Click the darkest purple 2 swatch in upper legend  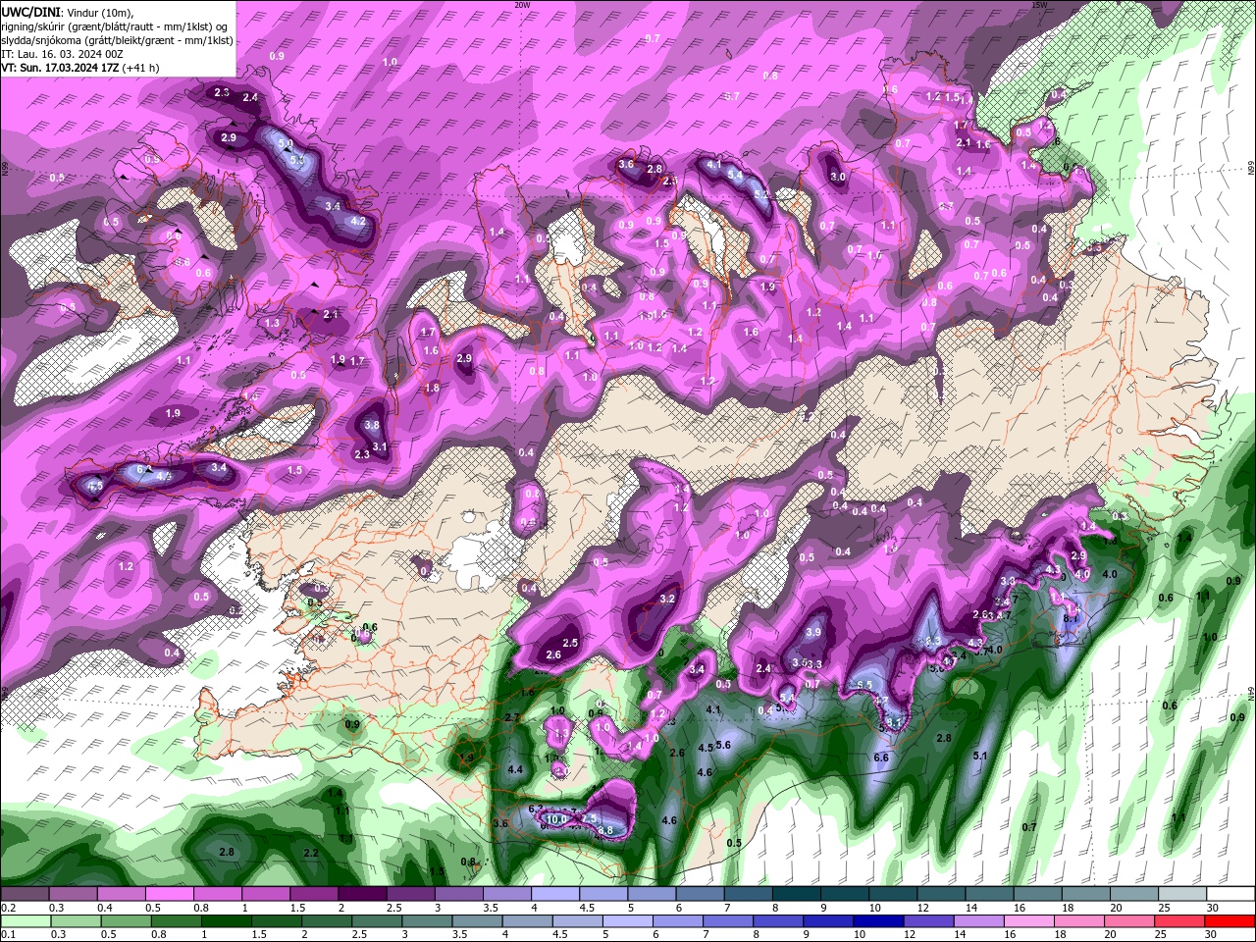coord(362,894)
